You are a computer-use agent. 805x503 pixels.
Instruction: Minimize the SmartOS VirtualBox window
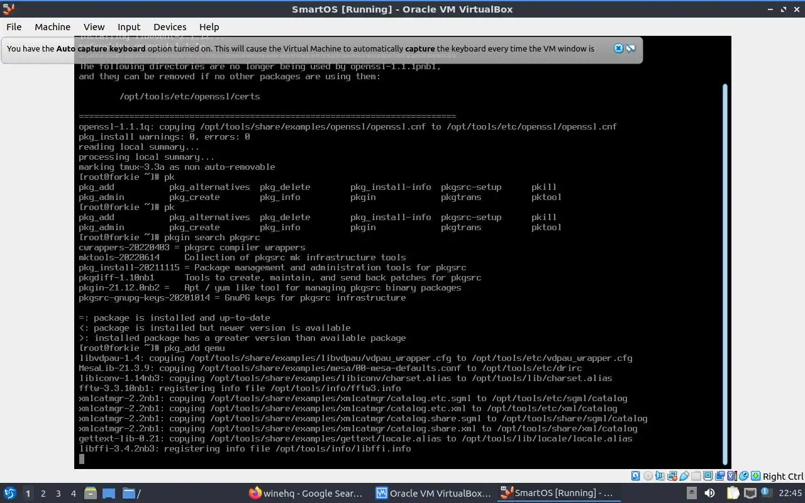(770, 9)
